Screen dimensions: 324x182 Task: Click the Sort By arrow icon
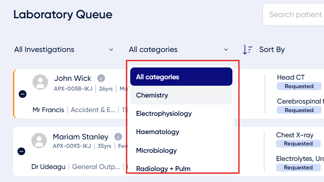point(247,50)
